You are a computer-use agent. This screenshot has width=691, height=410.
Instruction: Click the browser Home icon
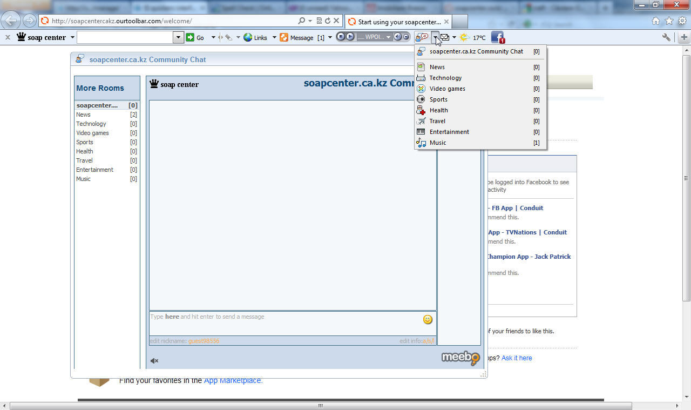656,21
